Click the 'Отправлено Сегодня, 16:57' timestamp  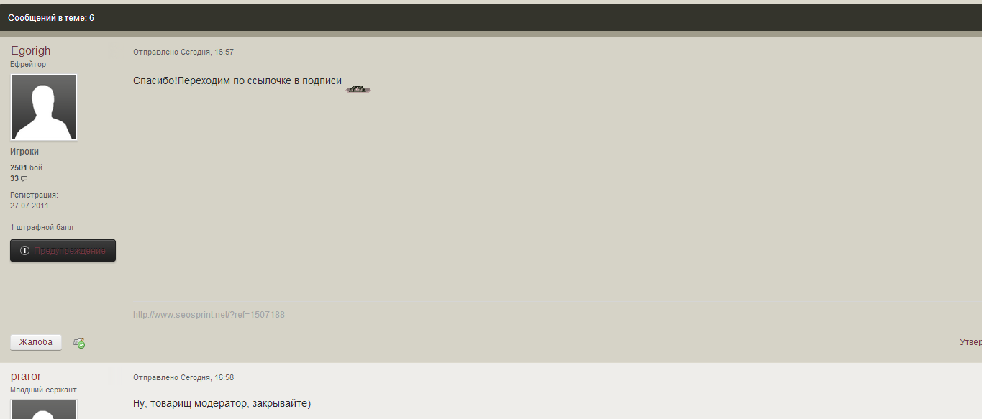(183, 52)
